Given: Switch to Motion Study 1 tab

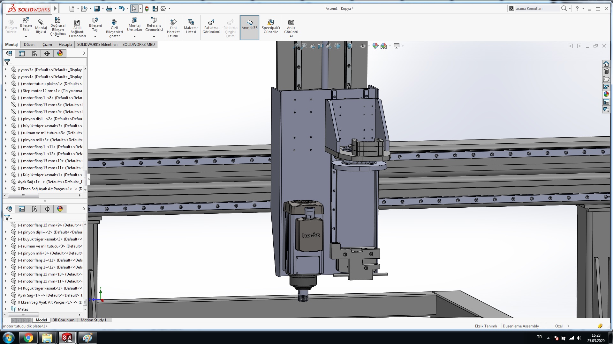Looking at the screenshot, I should click(94, 320).
